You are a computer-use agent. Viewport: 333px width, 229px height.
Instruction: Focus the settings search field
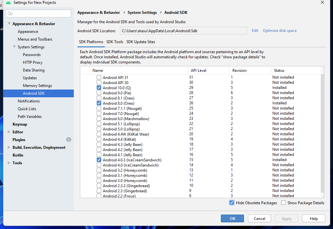(38, 14)
